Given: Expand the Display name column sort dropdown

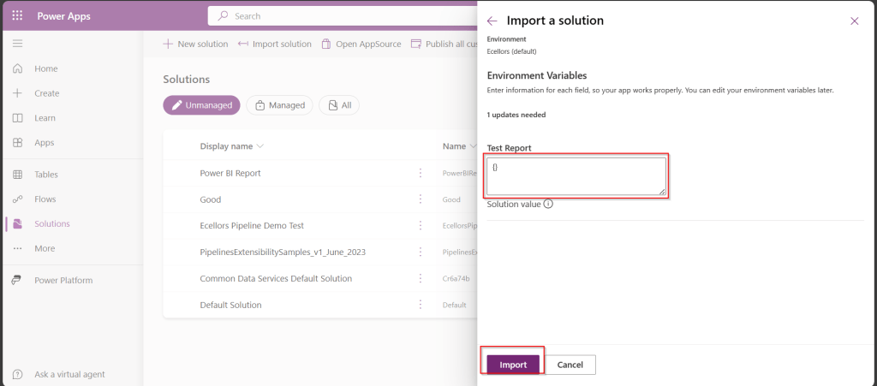Looking at the screenshot, I should [260, 146].
